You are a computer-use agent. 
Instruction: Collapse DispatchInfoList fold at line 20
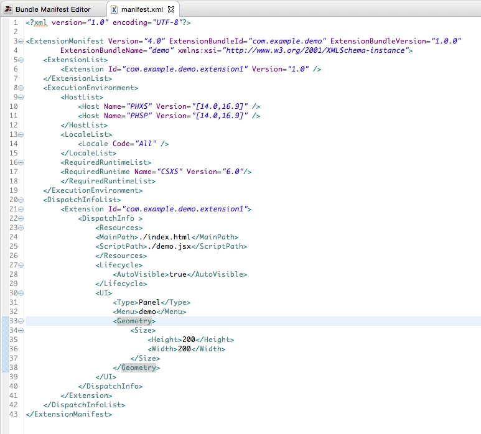pos(21,200)
